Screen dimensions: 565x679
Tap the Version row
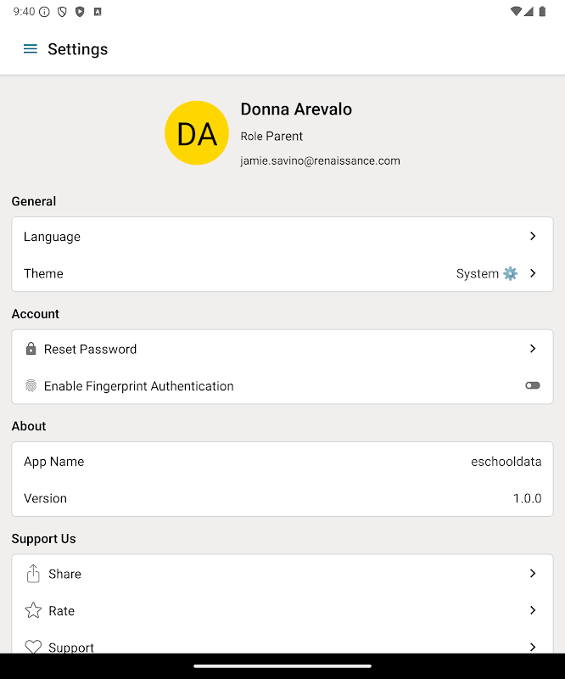coord(282,498)
